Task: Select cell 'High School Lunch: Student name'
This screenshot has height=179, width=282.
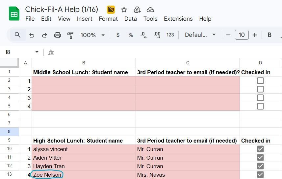Action: coord(84,141)
